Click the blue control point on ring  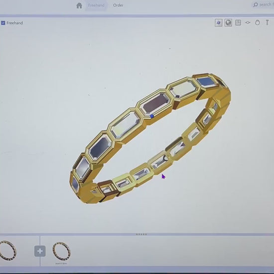pyautogui.click(x=152, y=116)
